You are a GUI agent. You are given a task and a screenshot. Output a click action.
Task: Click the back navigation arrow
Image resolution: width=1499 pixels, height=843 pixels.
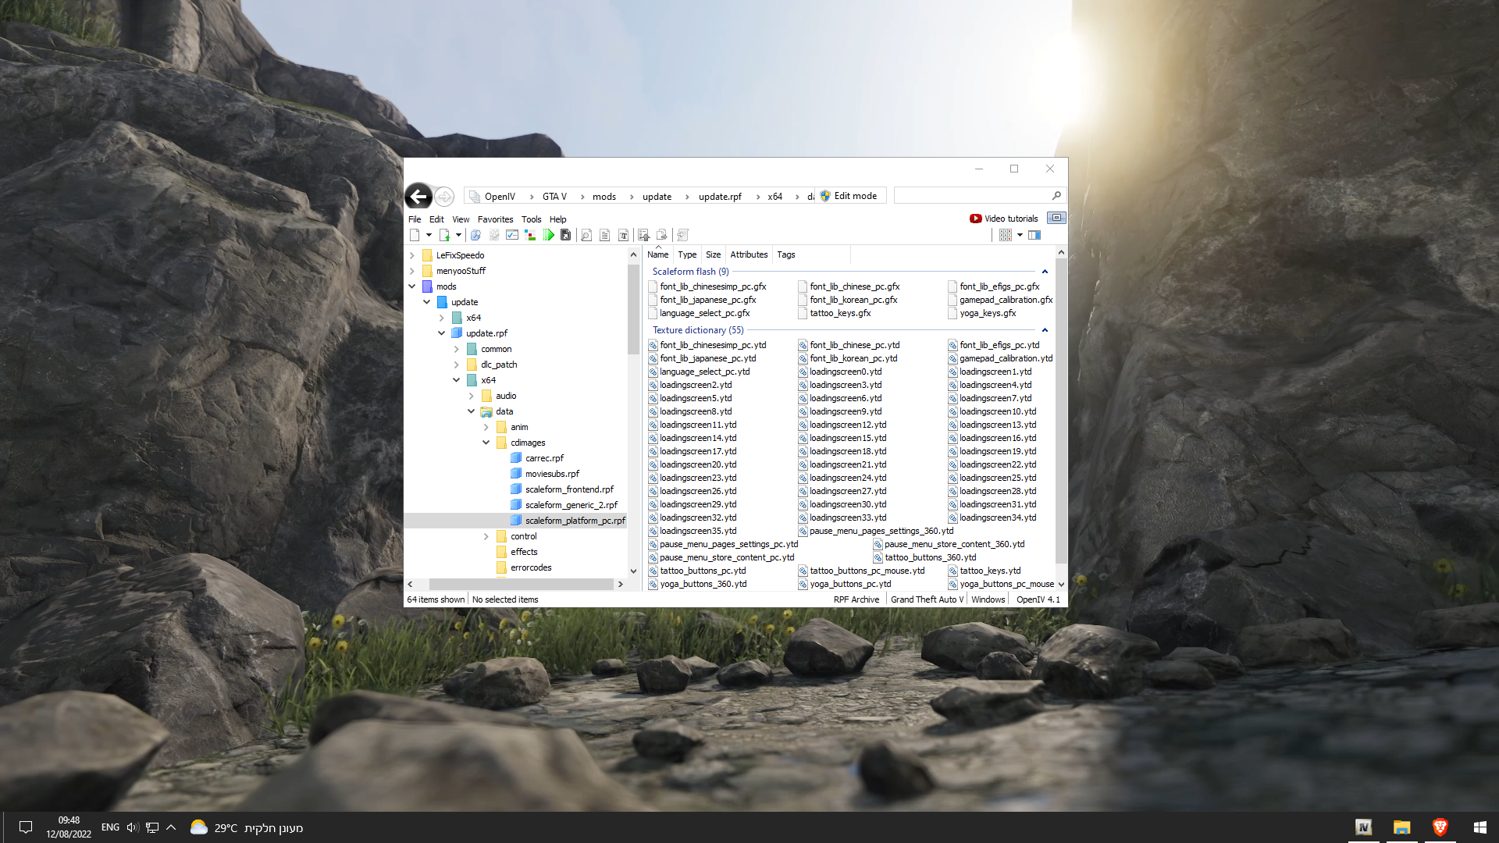(x=418, y=196)
